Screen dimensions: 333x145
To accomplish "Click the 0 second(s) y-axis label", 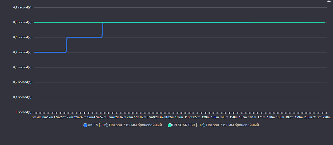I will tap(23, 112).
